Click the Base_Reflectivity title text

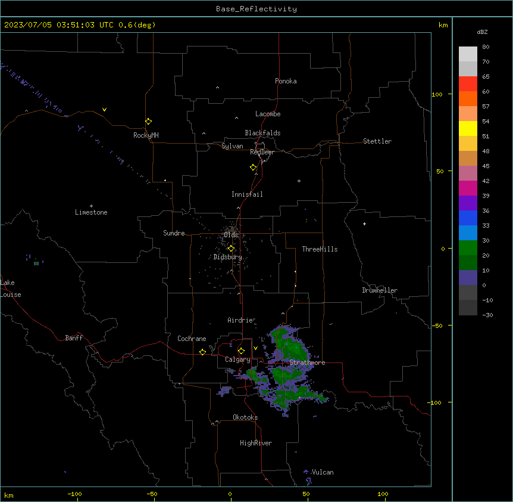tap(256, 9)
